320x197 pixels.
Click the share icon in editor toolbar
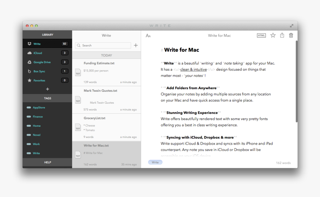coord(282,35)
